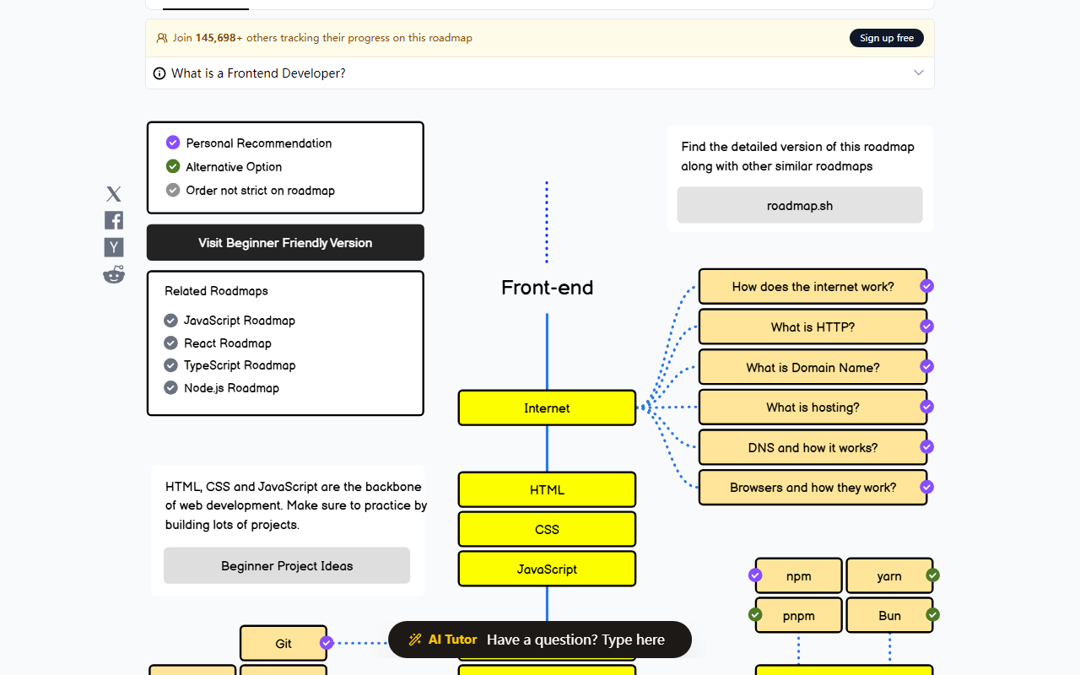Click purple checkmark on Git node
The image size is (1080, 675).
coord(327,643)
